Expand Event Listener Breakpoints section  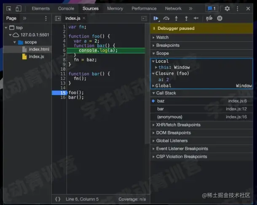(x=201, y=149)
